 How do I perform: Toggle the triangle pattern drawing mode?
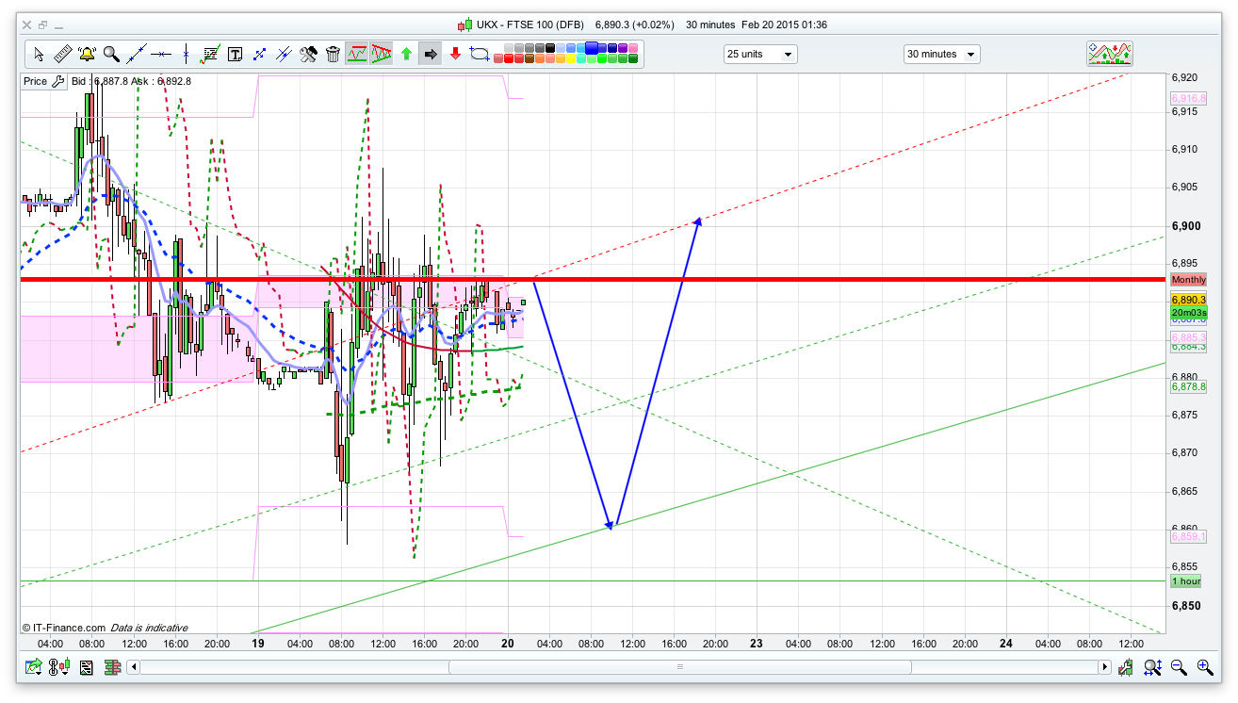point(382,54)
